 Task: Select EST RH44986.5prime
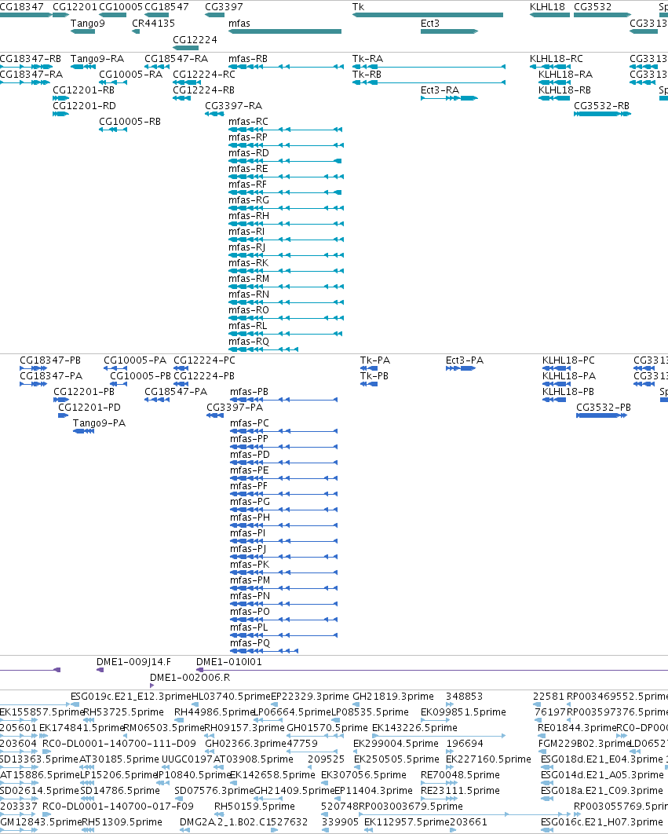215,712
